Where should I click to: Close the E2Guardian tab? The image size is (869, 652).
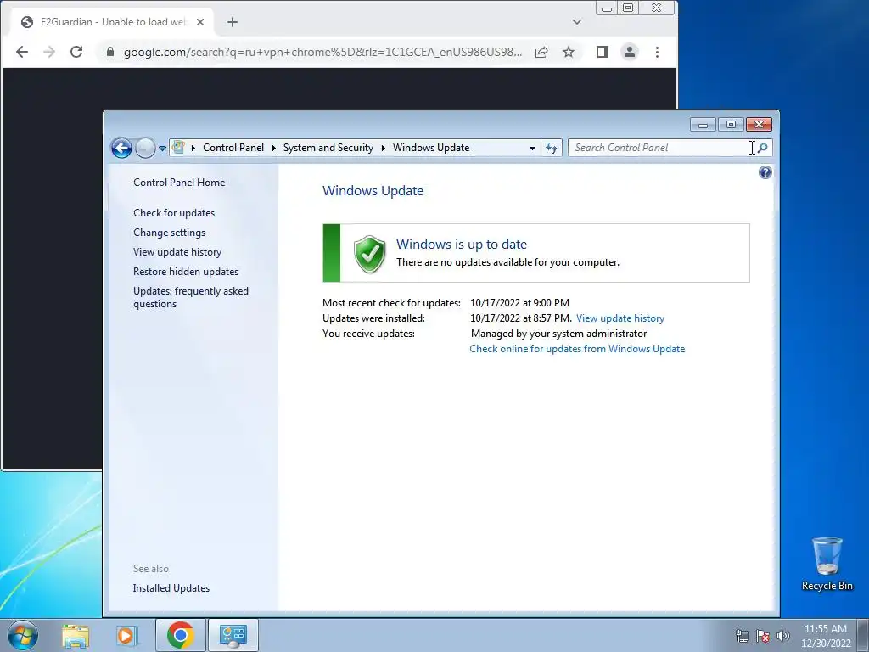(200, 22)
